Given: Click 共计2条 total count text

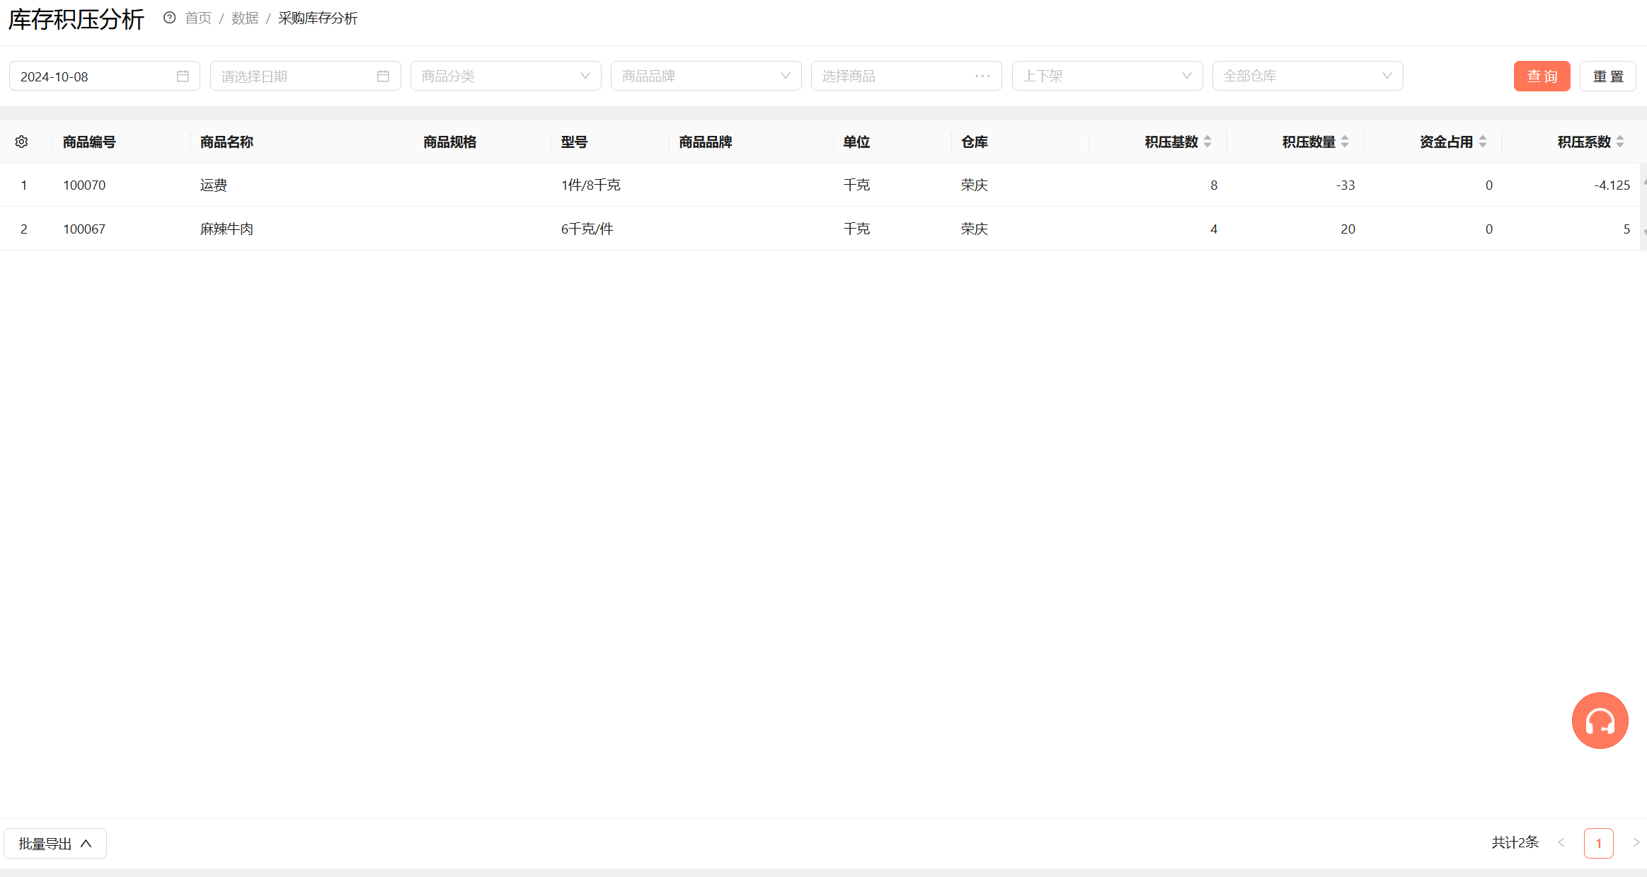Looking at the screenshot, I should tap(1515, 842).
